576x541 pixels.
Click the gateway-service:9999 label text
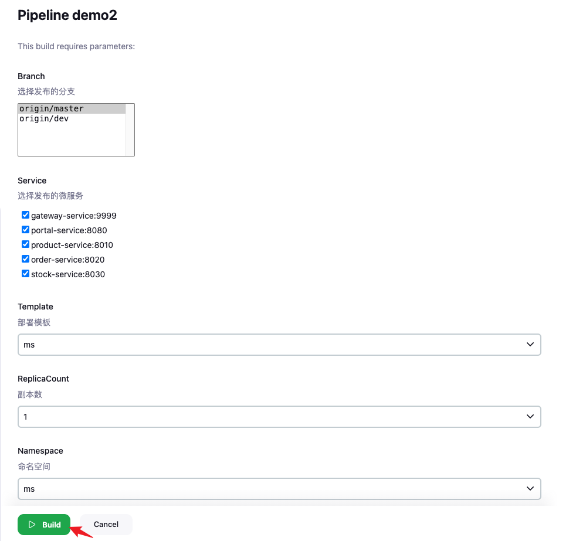pyautogui.click(x=74, y=216)
